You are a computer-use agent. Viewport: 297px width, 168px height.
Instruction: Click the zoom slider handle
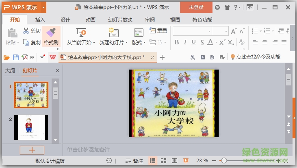pyautogui.click(x=224, y=161)
